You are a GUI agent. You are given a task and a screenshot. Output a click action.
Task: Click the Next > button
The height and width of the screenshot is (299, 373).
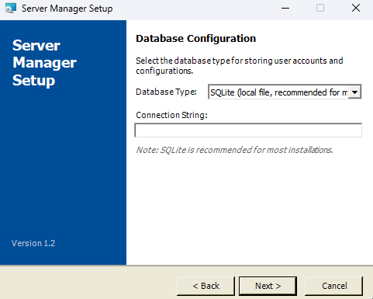point(268,286)
